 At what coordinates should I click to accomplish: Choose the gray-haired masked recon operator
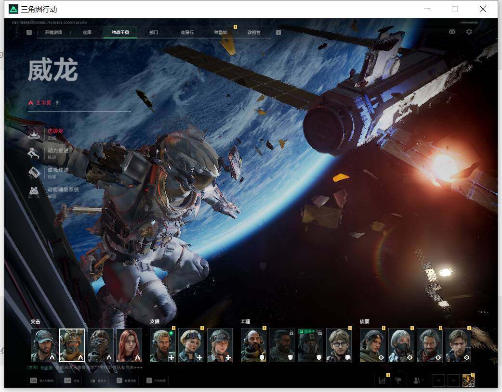(401, 345)
